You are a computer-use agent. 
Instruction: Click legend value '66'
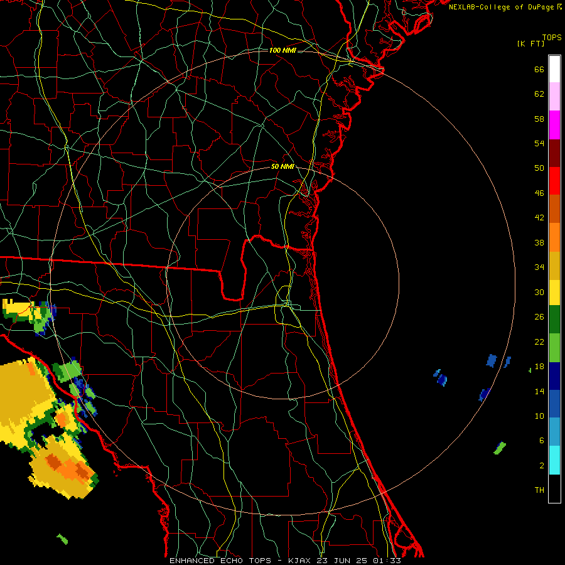pyautogui.click(x=539, y=69)
